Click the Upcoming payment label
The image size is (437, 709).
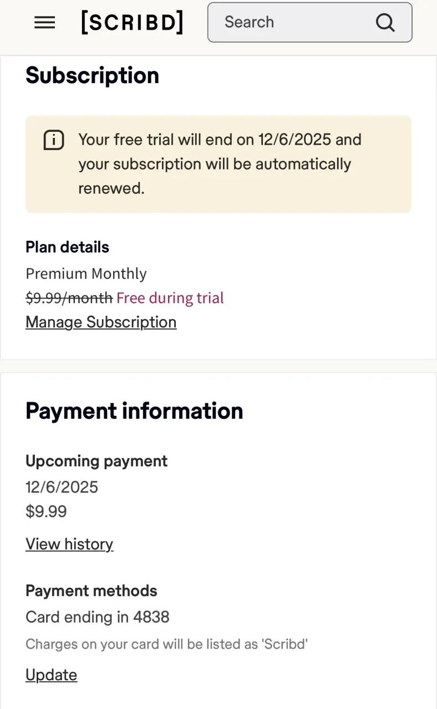coord(96,461)
